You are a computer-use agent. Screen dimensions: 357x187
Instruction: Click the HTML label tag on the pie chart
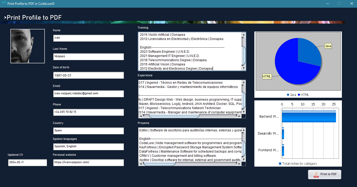tap(267, 76)
